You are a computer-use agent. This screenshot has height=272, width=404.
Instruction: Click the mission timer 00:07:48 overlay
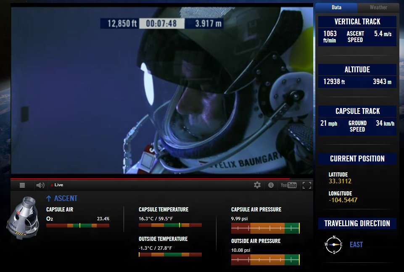click(x=161, y=24)
